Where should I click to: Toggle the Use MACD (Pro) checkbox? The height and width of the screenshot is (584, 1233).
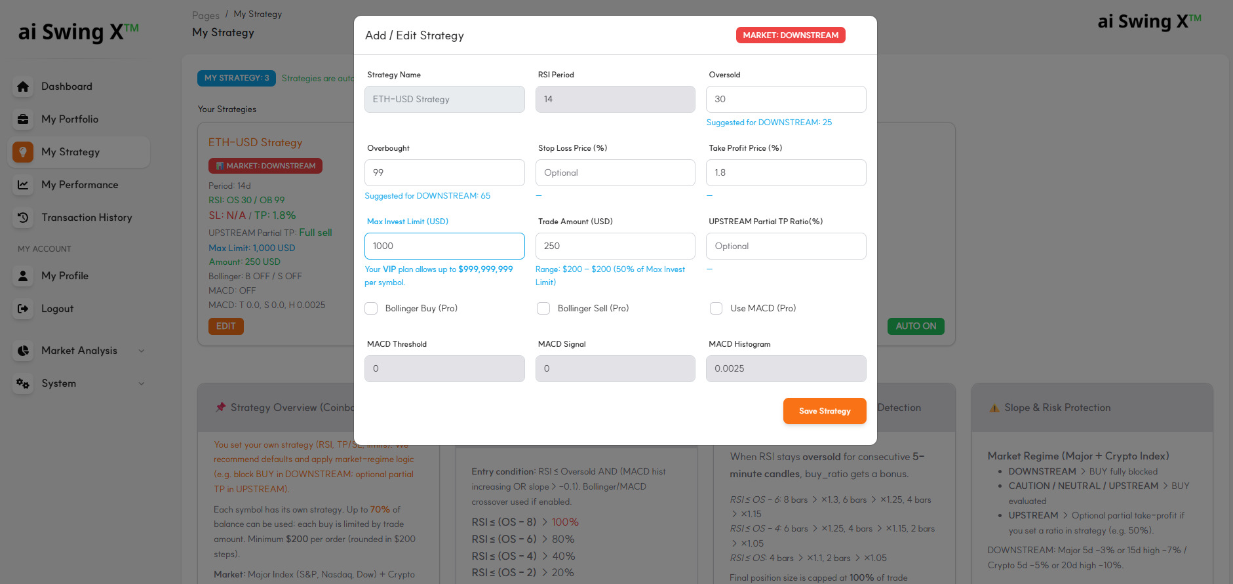pyautogui.click(x=716, y=309)
